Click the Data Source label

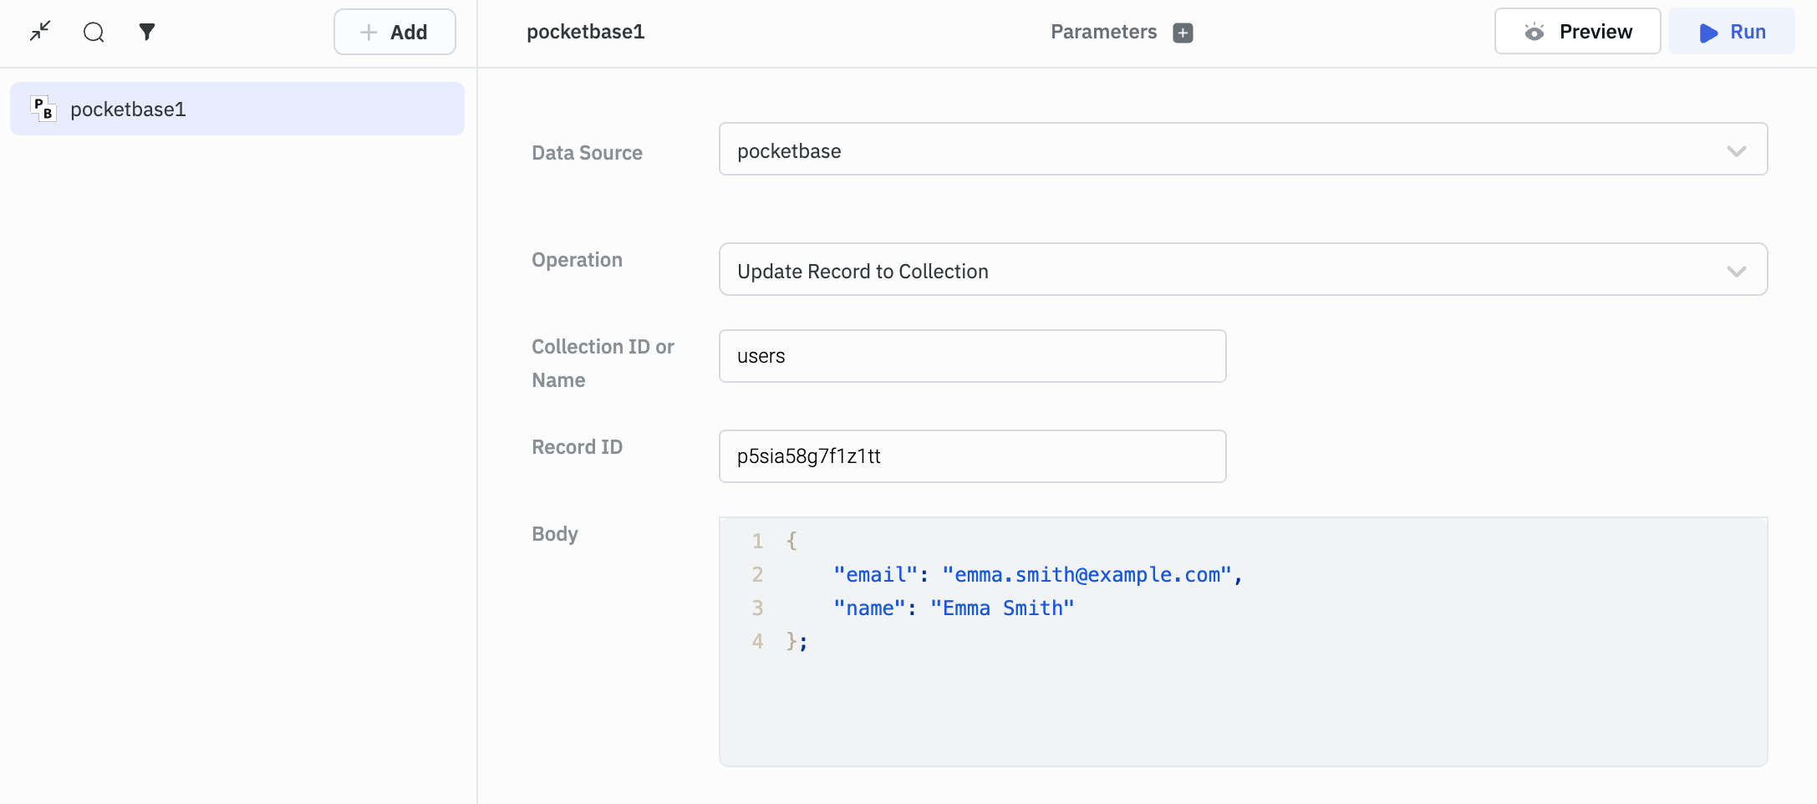point(587,153)
